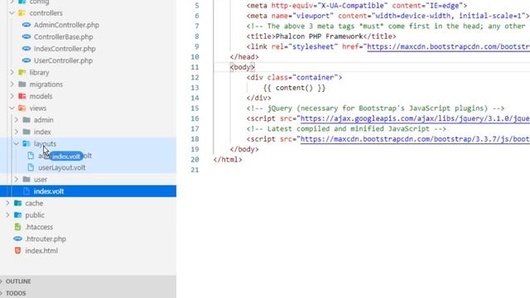This screenshot has width=530, height=298.
Task: Collapse the views folder chevron
Action: pos(12,108)
